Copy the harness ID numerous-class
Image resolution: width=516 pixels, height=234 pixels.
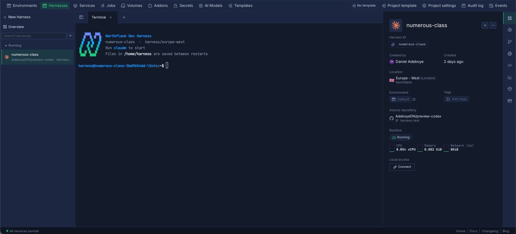pos(393,44)
